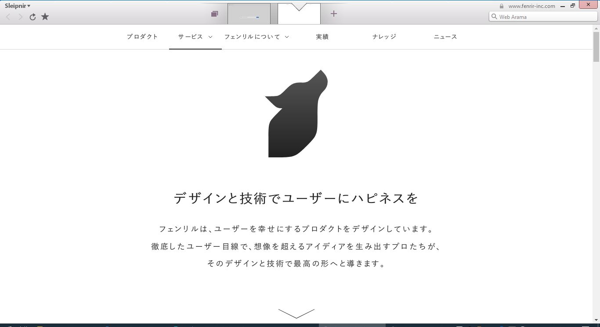This screenshot has width=600, height=327.
Task: Click the scroll-down chevron arrow
Action: (x=296, y=313)
